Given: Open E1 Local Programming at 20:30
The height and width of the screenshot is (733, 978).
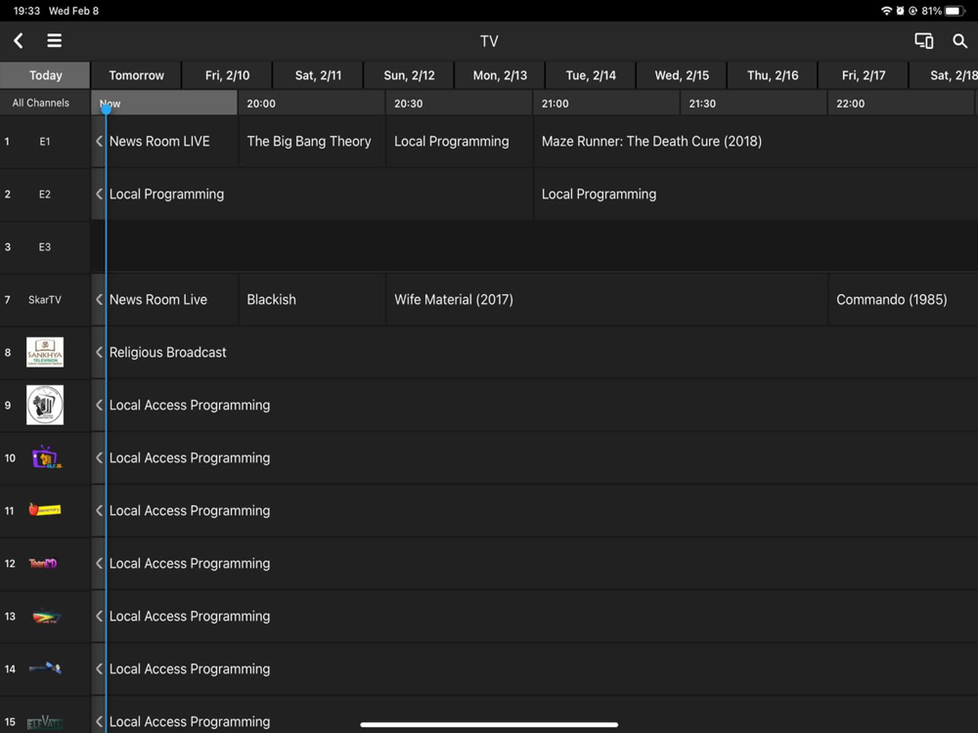Looking at the screenshot, I should pos(459,142).
